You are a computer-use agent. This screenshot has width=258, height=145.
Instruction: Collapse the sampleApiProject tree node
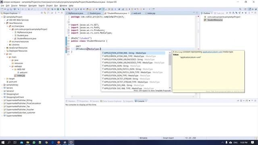pyautogui.click(x=2, y=17)
